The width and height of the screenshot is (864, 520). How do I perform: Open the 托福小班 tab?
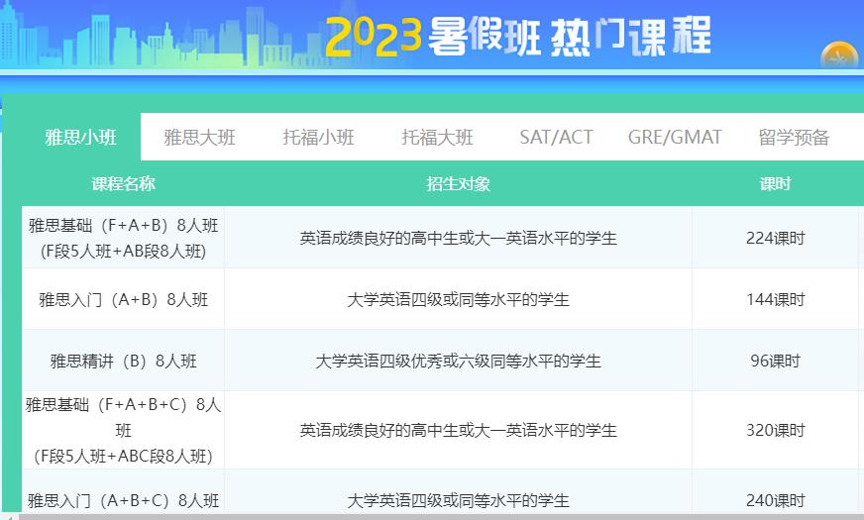coord(318,137)
